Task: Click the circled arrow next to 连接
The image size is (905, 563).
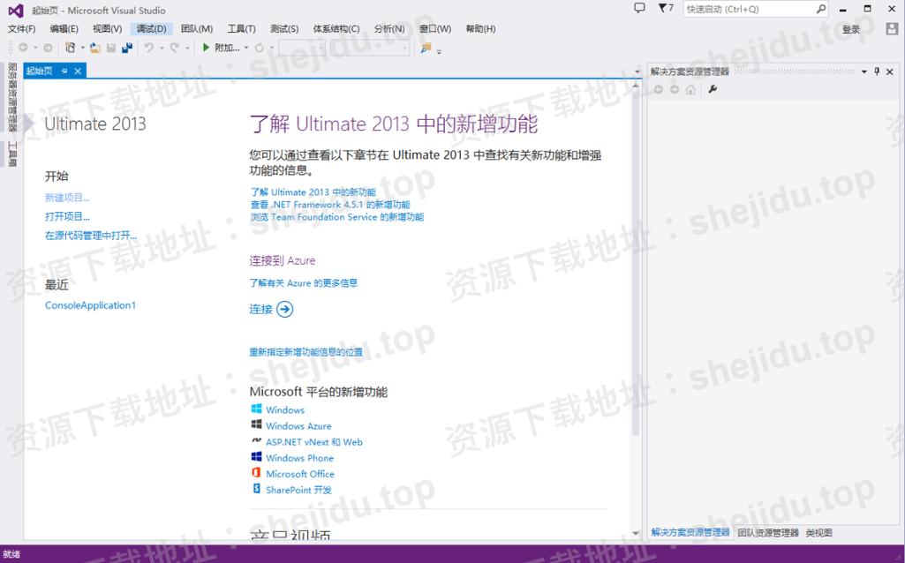Action: 285,309
